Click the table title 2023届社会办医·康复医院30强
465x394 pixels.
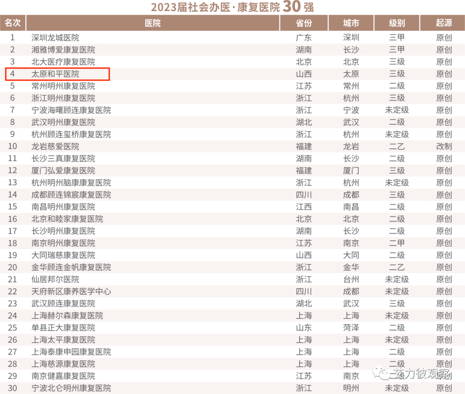(x=232, y=7)
